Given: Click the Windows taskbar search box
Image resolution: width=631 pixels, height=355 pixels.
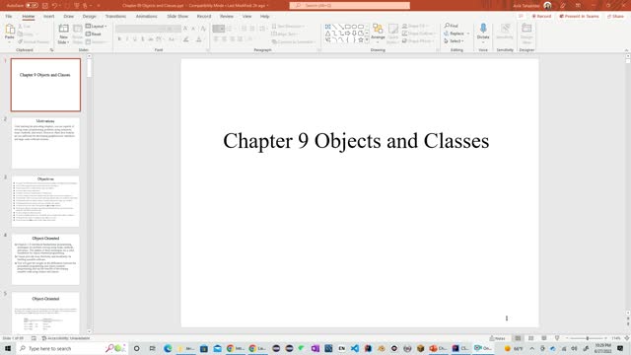Looking at the screenshot, I should (72, 348).
